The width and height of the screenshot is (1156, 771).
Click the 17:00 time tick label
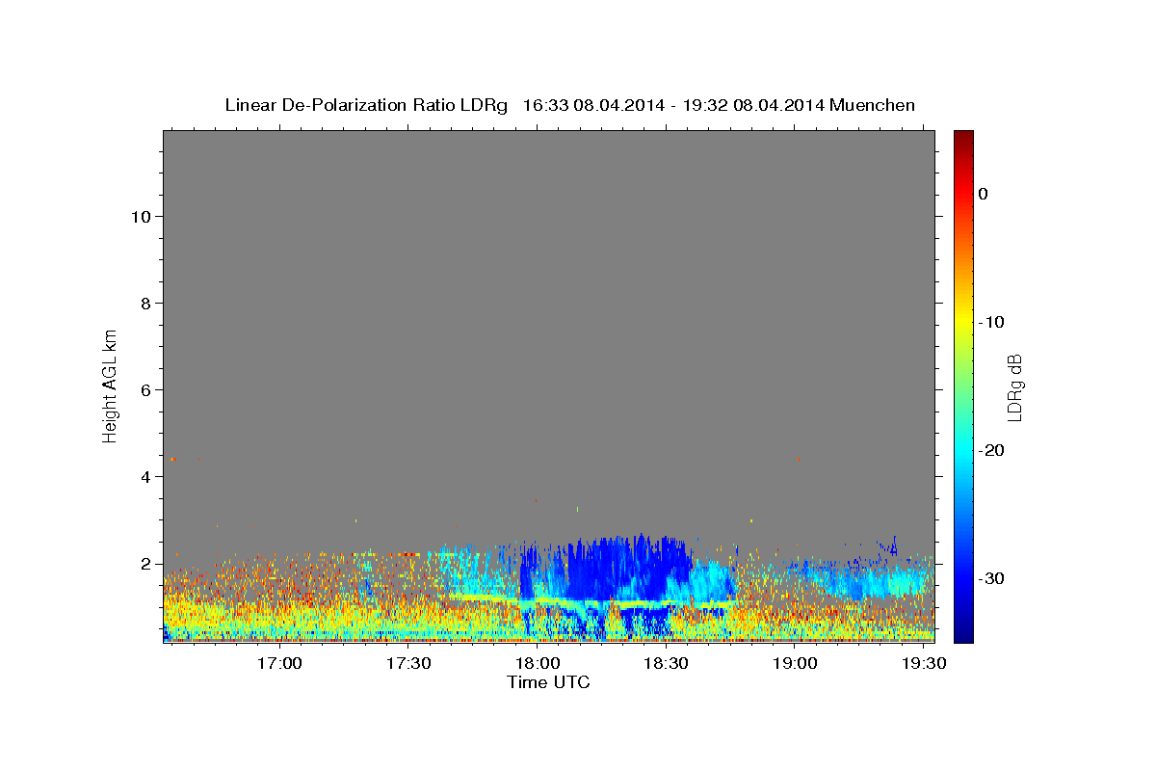click(x=279, y=664)
